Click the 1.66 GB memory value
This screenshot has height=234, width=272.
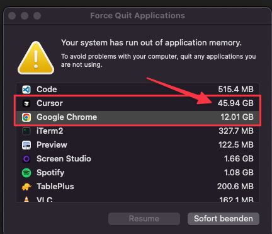click(239, 159)
